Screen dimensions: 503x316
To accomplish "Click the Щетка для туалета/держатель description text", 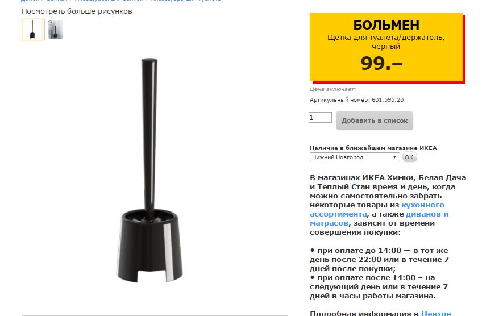I will tap(386, 41).
